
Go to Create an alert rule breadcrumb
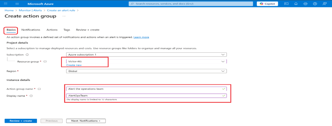[61, 10]
